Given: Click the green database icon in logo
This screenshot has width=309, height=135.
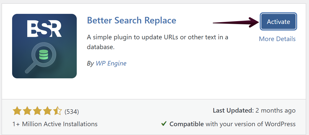Looking at the screenshot, I should point(44,54).
